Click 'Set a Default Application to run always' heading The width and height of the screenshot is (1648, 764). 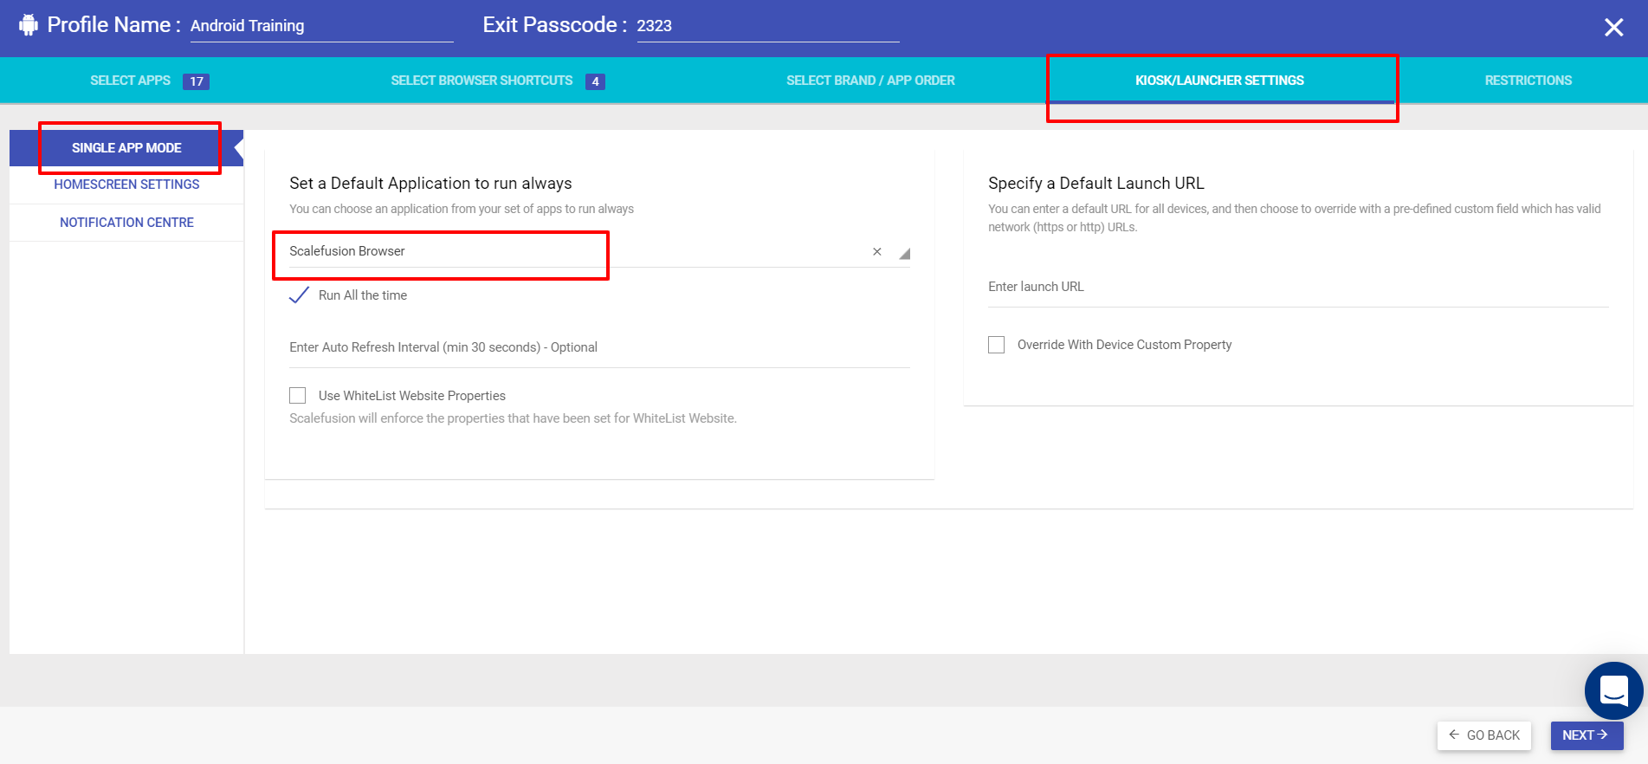pos(430,184)
